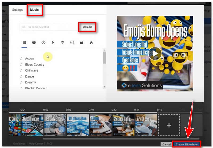The height and width of the screenshot is (148, 213).
Task: Select the lightning bolt music category icon
Action: [53, 42]
